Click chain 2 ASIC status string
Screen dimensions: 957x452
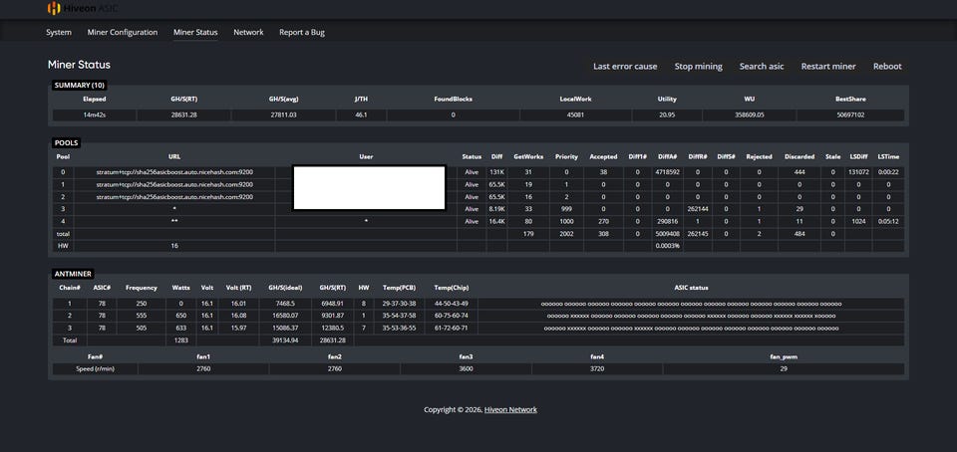[x=691, y=316]
